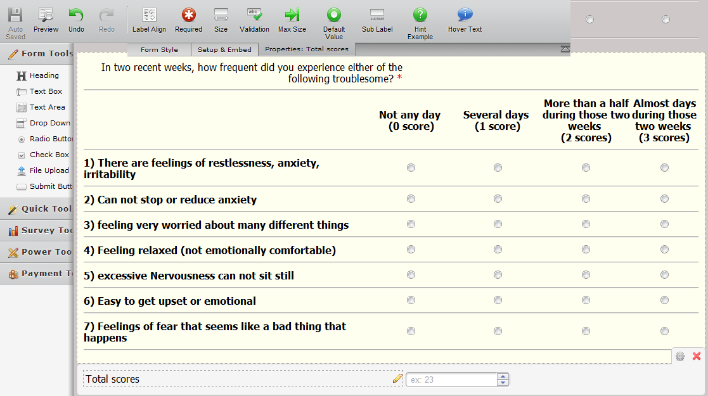Viewport: 708px width, 396px height.
Task: Add a Radio Button field
Action: click(45, 139)
